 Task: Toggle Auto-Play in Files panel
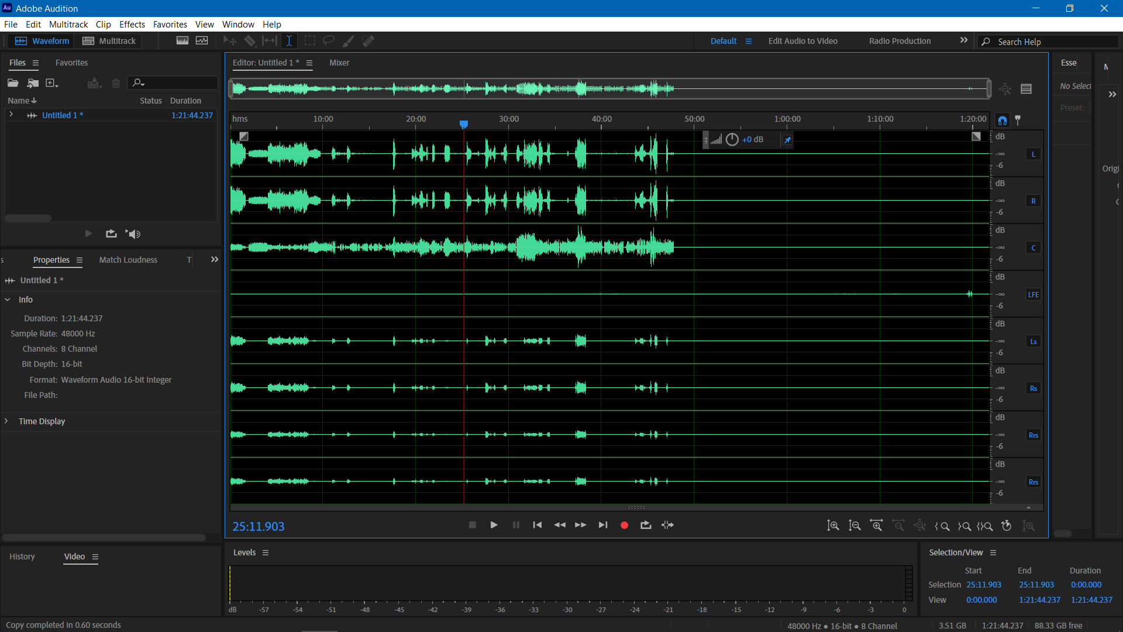(x=134, y=234)
